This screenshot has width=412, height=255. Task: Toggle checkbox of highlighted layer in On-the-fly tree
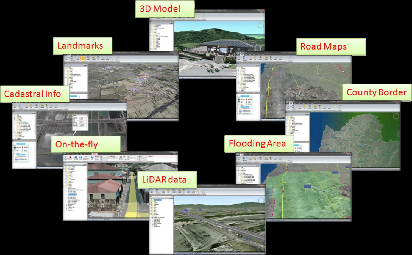68,194
